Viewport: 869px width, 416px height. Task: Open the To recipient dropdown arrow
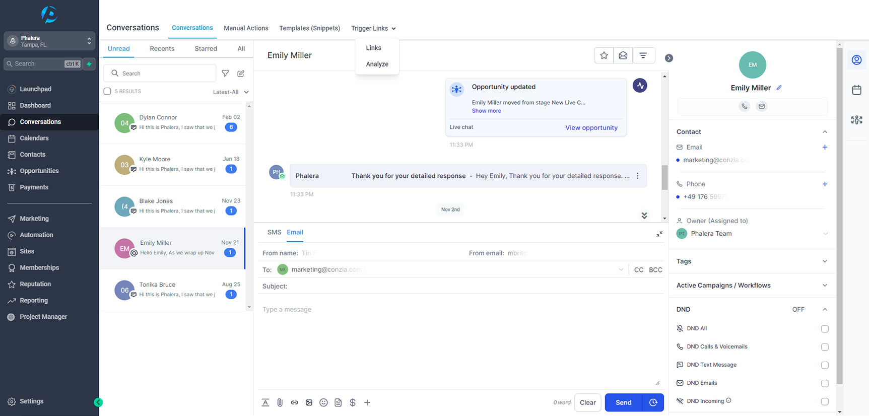point(621,269)
